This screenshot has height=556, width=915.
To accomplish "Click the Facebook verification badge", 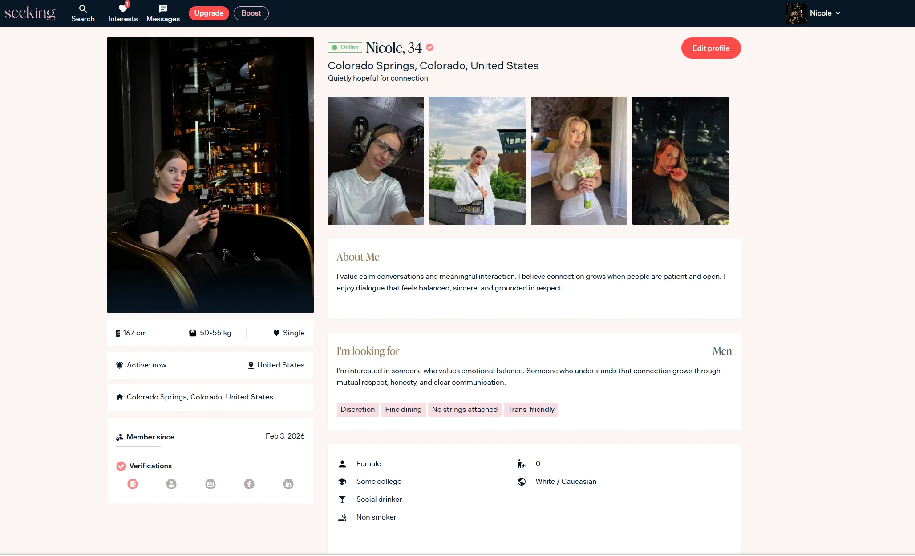I will pos(249,484).
